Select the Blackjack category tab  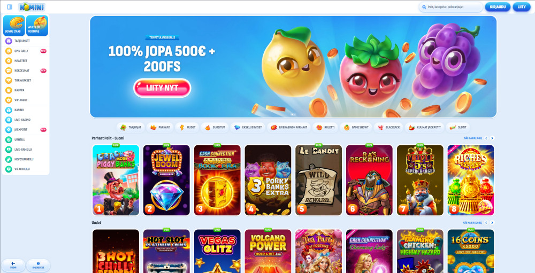(388, 128)
